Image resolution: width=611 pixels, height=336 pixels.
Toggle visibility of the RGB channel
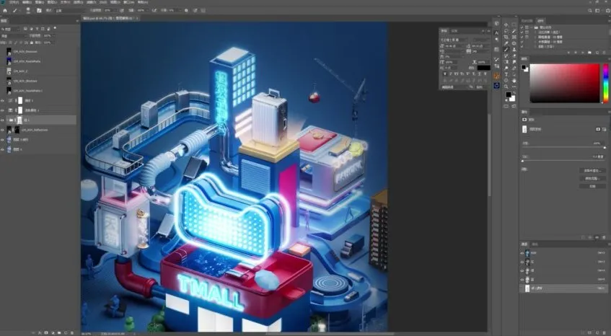522,254
